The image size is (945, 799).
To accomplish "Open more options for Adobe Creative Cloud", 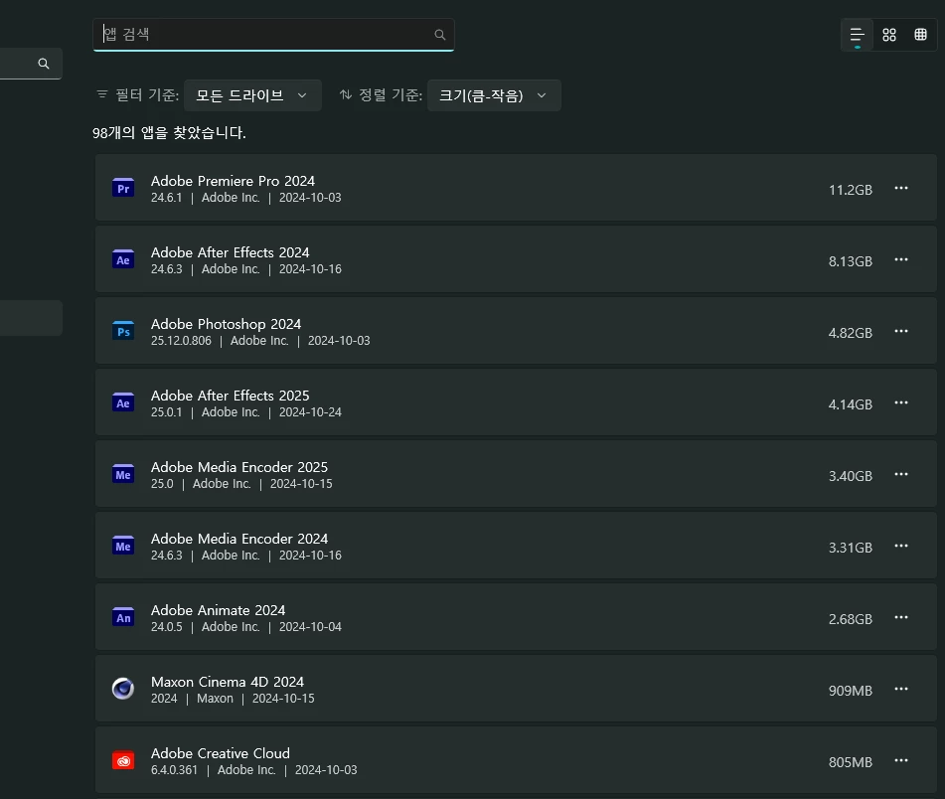I will pos(901,760).
